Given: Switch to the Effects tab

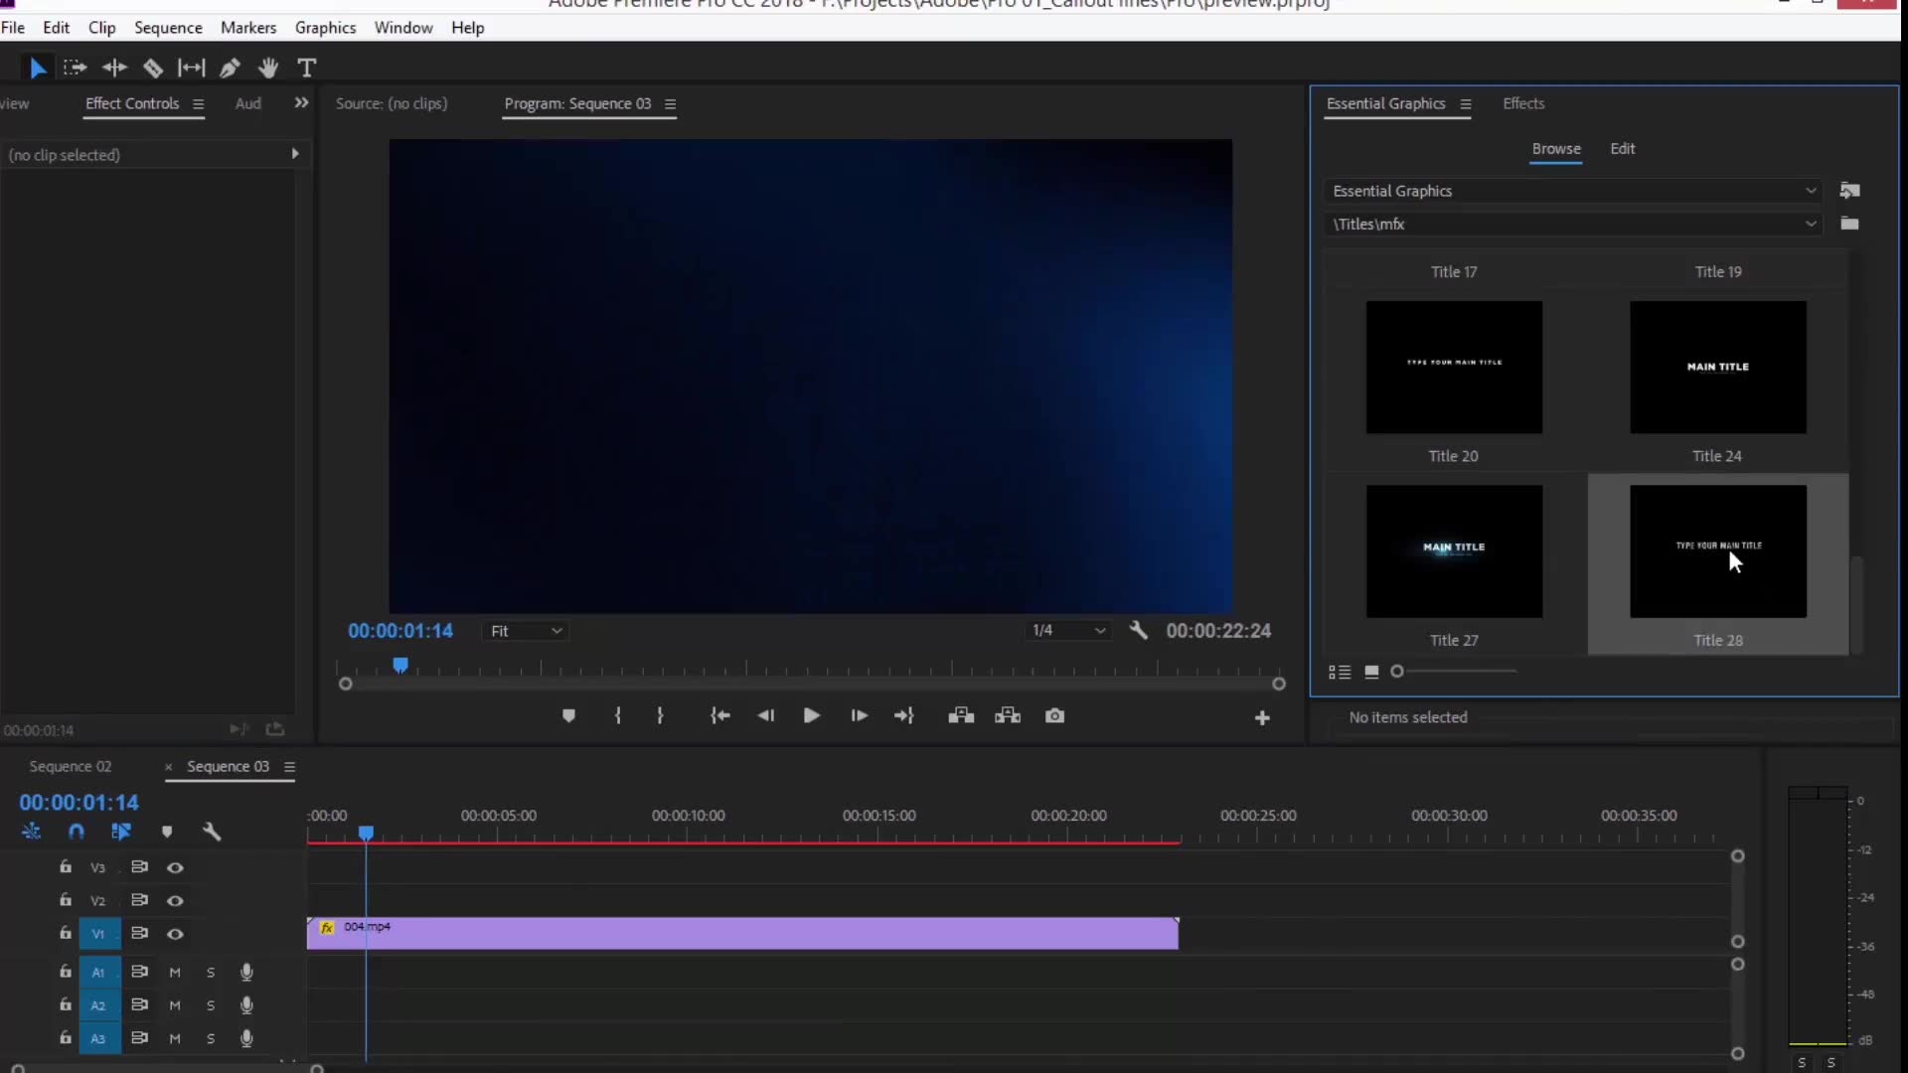Looking at the screenshot, I should pos(1523,103).
